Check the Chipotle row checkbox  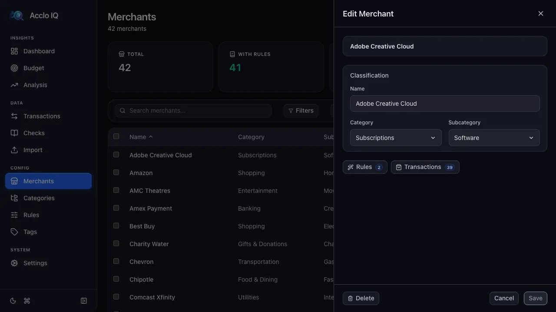pyautogui.click(x=116, y=279)
